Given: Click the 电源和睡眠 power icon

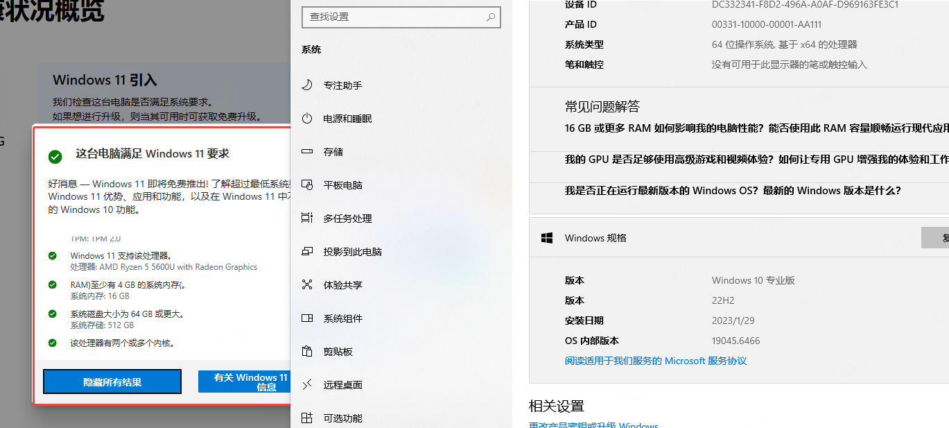Looking at the screenshot, I should pyautogui.click(x=307, y=119).
